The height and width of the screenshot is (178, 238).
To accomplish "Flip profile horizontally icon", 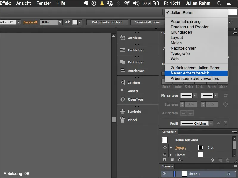I will pos(218,123).
